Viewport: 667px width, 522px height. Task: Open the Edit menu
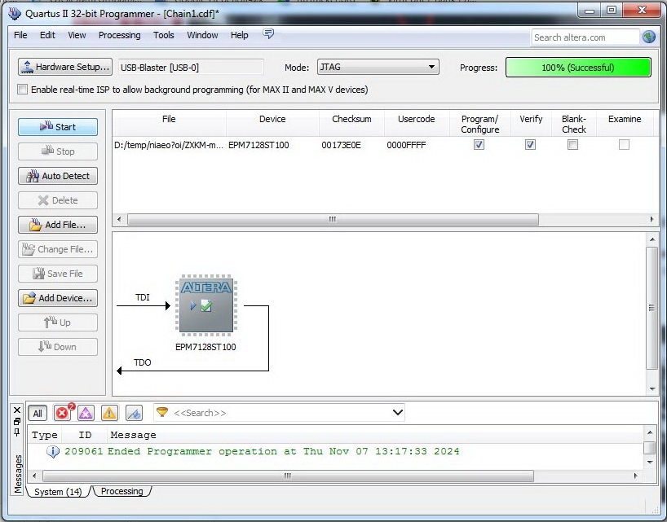47,35
